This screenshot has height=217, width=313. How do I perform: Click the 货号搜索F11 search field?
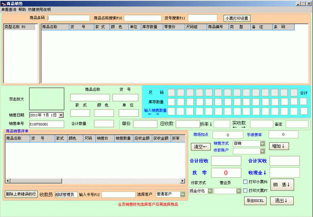pos(203,18)
